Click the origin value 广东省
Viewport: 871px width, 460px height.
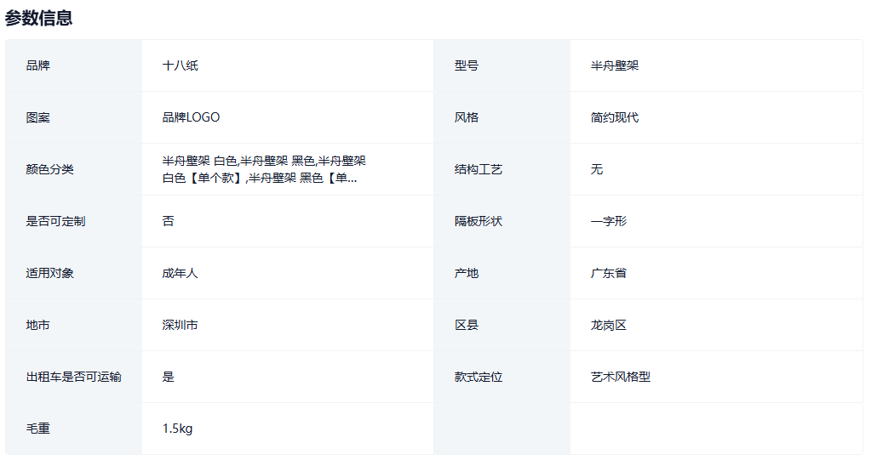pos(609,273)
